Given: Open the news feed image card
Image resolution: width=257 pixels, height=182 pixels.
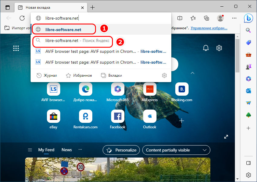Looking at the screenshot, I should pos(117,170).
